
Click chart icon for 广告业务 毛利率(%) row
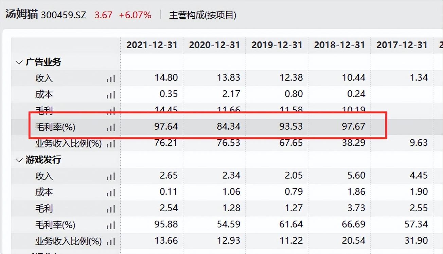tap(111, 127)
